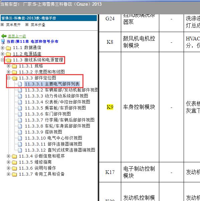Image resolution: width=200 pixels, height=201 pixels.
Task: Collapse the 11.3 接线系统和电源管理 node
Action: pyautogui.click(x=2, y=60)
